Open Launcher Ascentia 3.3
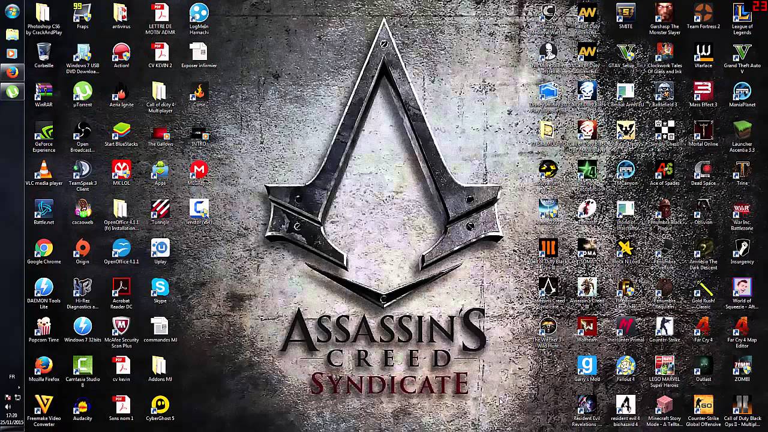This screenshot has width=768, height=432. [x=742, y=137]
